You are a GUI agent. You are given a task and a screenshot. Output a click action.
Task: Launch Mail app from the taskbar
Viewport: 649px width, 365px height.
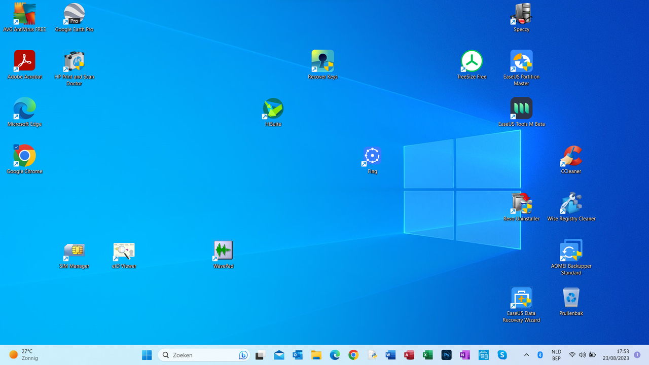279,355
